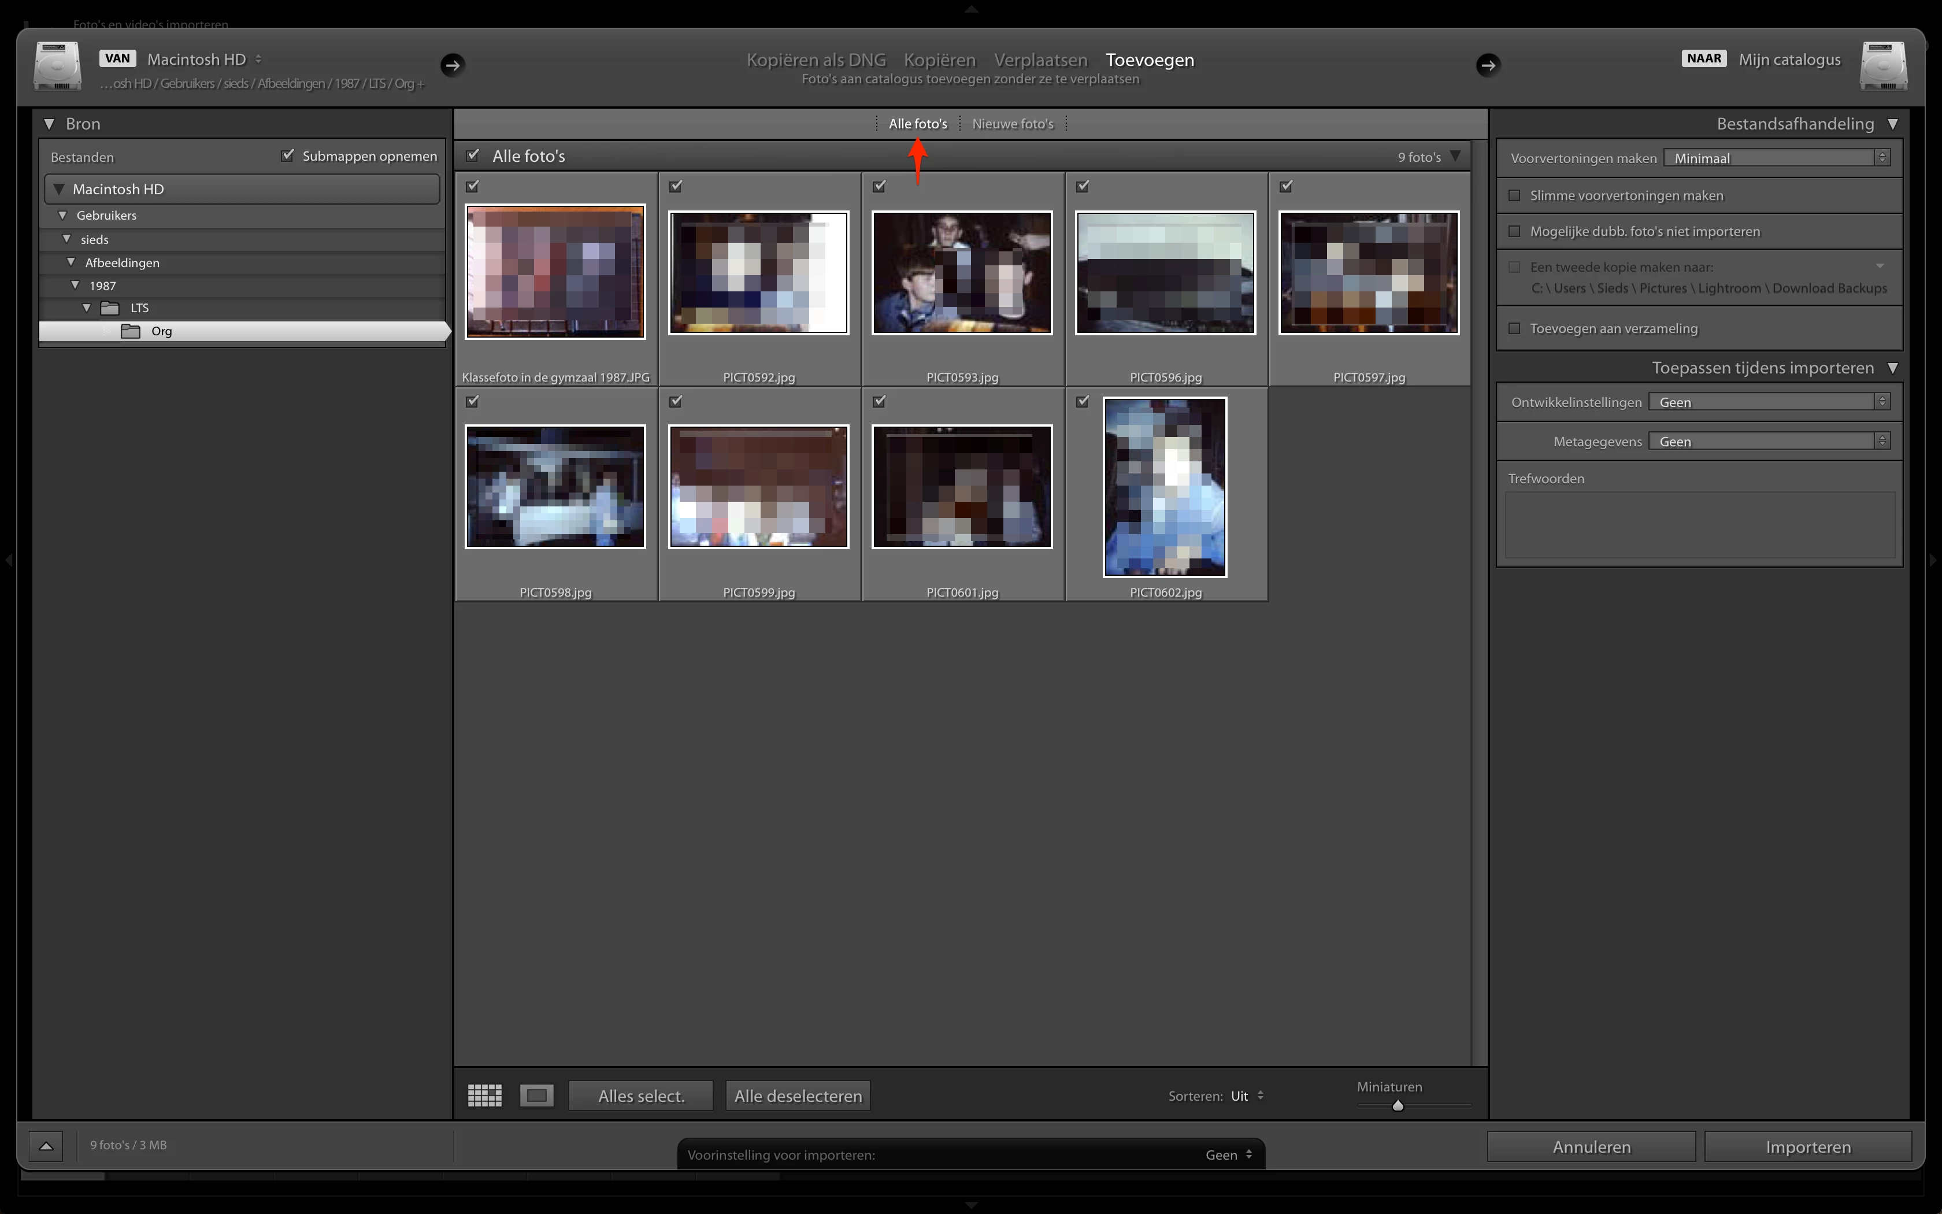Viewport: 1942px width, 1214px height.
Task: Choose Kopiëren als DNG import mode
Action: 816,60
